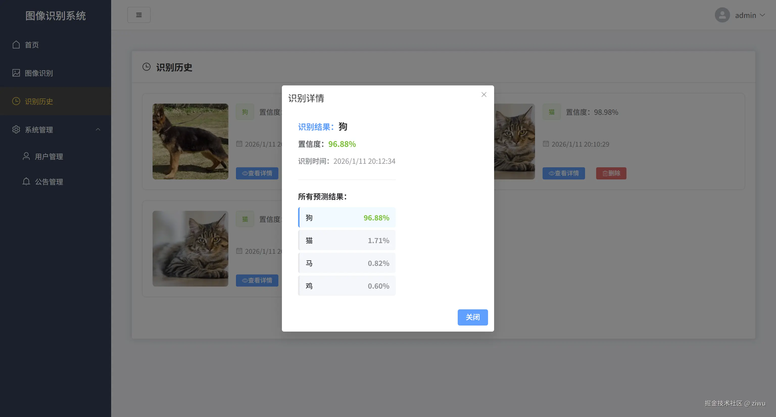Select the 首页 home icon in sidebar
Image resolution: width=776 pixels, height=417 pixels.
[x=16, y=44]
